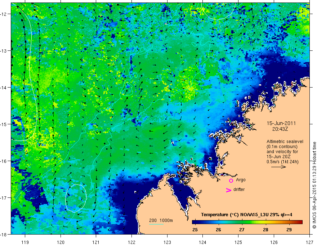The height and width of the screenshot is (245, 317).
Task: Click the magenta Argo circle legend symbol
Action: pos(231,181)
